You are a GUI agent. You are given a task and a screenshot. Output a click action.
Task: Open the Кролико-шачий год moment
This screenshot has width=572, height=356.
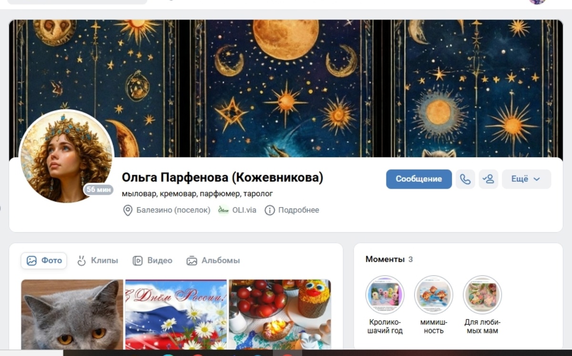[385, 295]
